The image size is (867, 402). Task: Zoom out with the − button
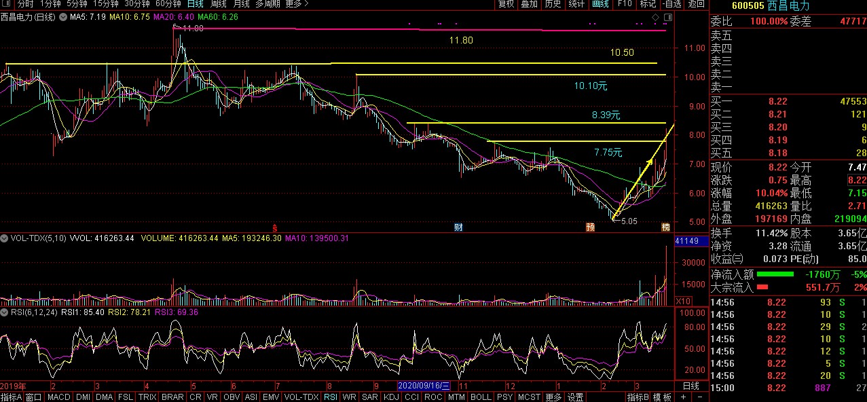tap(700, 397)
